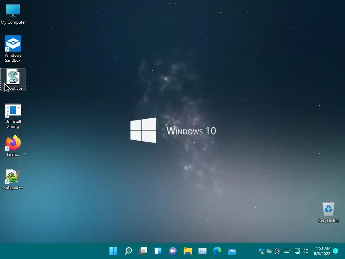Click Windows Security tray icon with warning
Screen dimensions: 345x259
261,251
